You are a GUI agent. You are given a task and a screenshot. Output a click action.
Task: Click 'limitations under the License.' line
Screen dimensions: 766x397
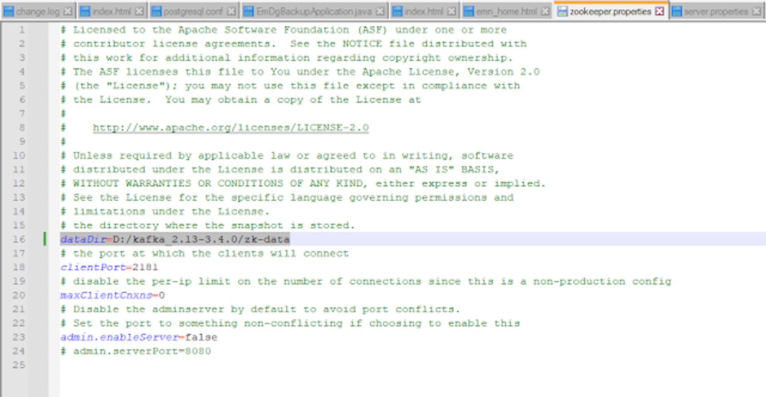click(x=165, y=211)
